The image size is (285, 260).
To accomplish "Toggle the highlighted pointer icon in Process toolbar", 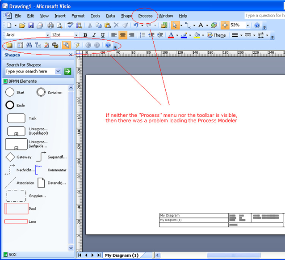I will pyautogui.click(x=67, y=45).
